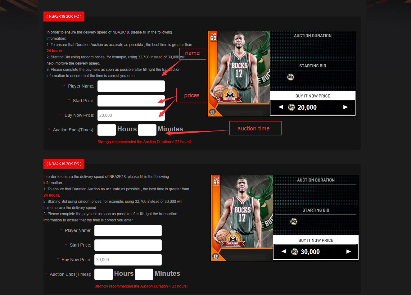The width and height of the screenshot is (411, 295).
Task: Click SF position badge on 30K player card
Action: click(216, 256)
